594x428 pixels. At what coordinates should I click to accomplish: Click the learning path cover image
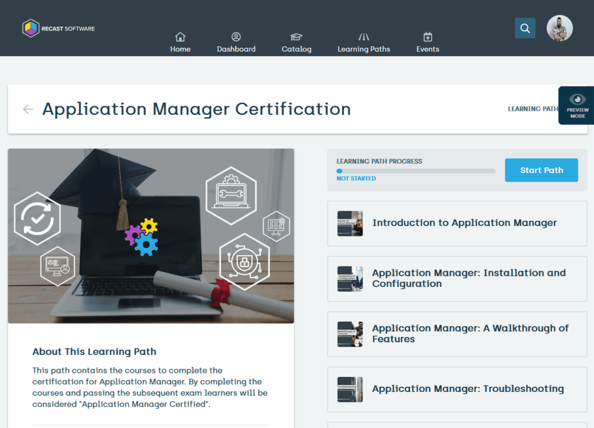coord(150,236)
